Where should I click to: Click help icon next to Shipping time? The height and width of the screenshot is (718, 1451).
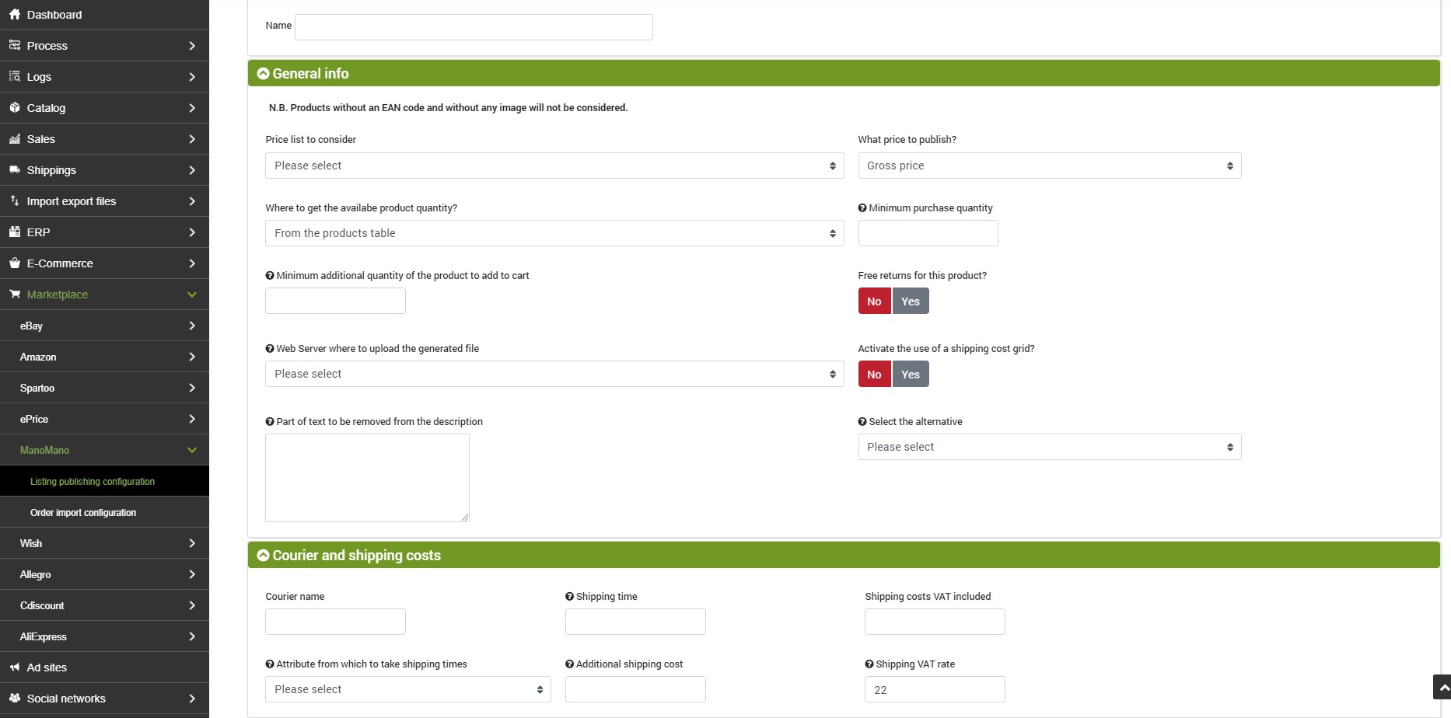[x=569, y=597]
